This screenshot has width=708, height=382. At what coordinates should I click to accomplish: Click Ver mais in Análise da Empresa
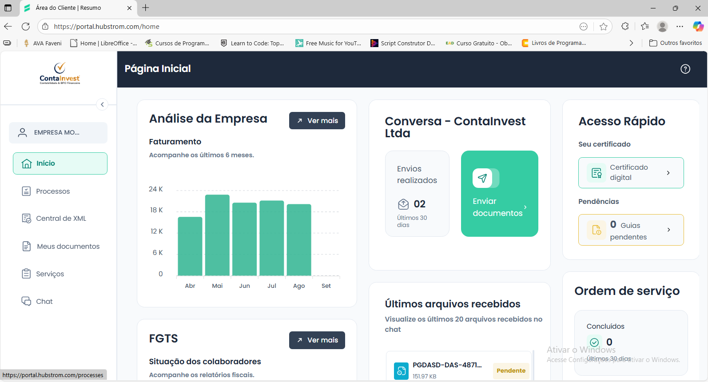coord(317,121)
